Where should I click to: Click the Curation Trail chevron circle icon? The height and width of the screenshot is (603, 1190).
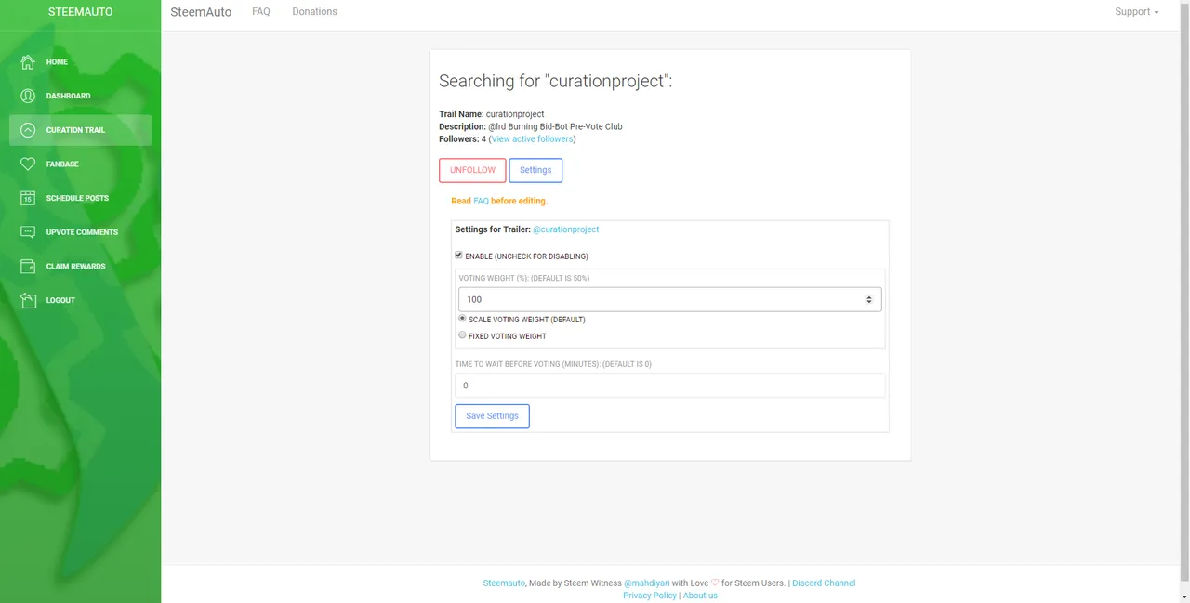click(x=28, y=130)
